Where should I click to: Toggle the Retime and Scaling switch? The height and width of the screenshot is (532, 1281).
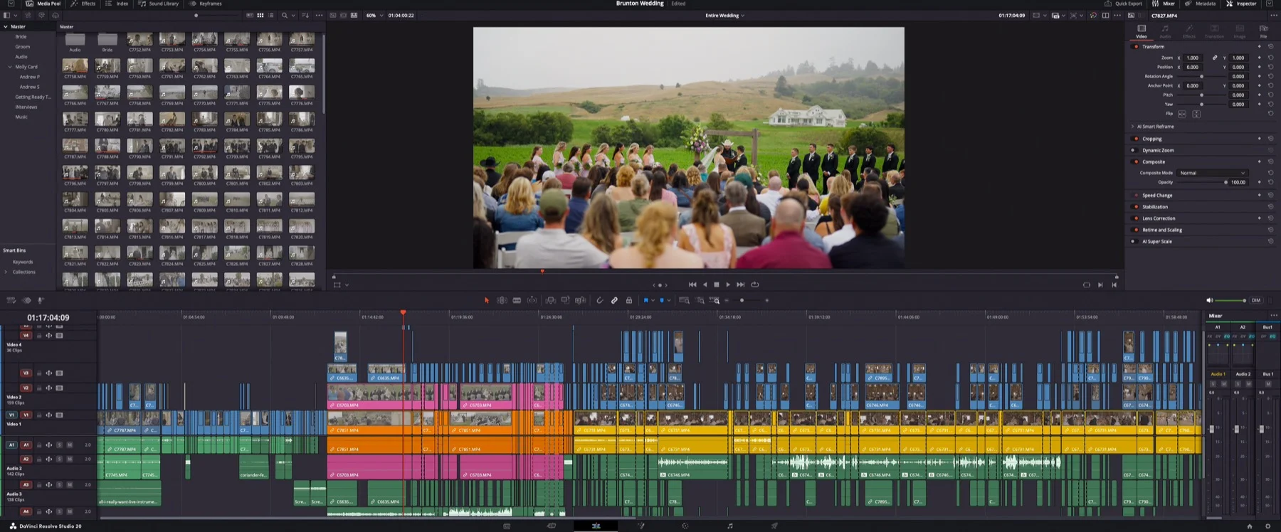[1136, 230]
